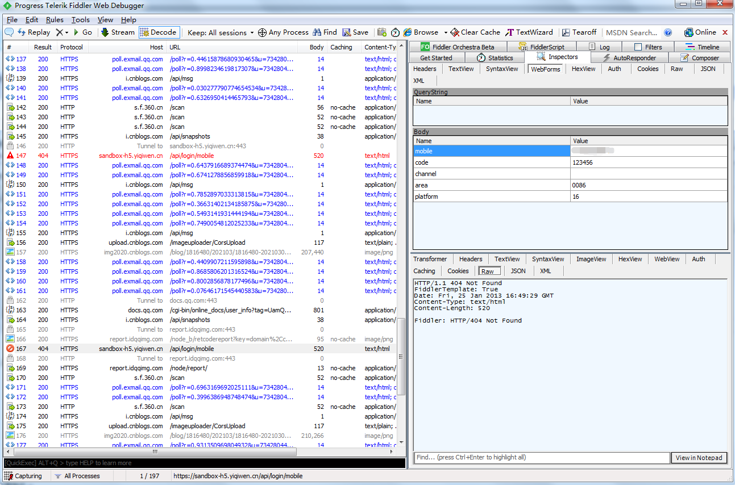Image resolution: width=735 pixels, height=485 pixels.
Task: Open the Composer tab
Action: pos(699,58)
